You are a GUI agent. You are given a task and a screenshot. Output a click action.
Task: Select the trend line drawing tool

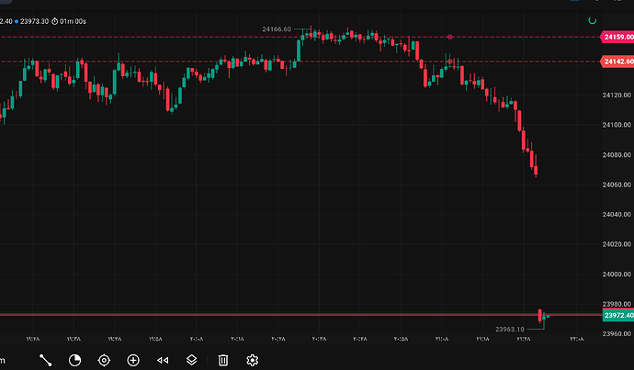(x=45, y=360)
